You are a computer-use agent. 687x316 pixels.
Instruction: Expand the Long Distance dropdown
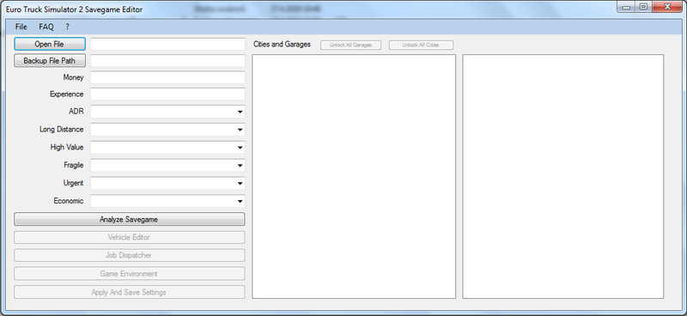(167, 130)
